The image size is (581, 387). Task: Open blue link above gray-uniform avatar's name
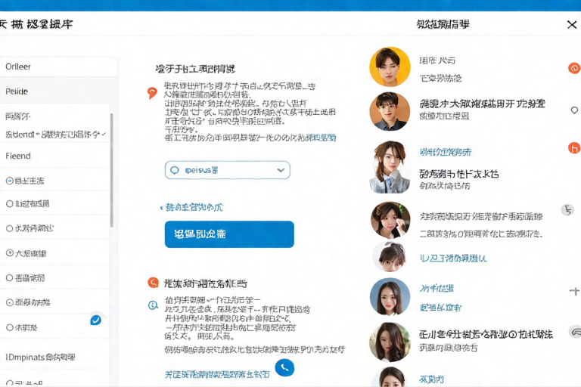tap(446, 152)
